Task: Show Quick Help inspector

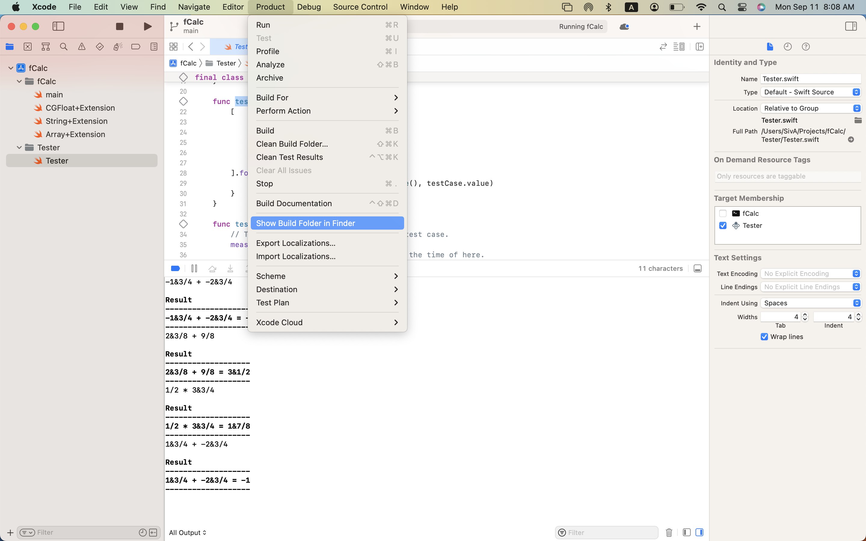Action: 806,47
